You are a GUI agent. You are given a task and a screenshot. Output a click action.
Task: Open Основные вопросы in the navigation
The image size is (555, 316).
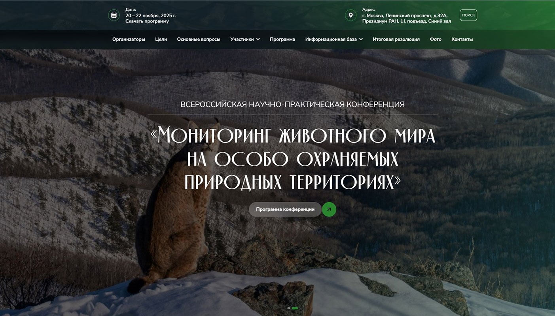pos(199,39)
